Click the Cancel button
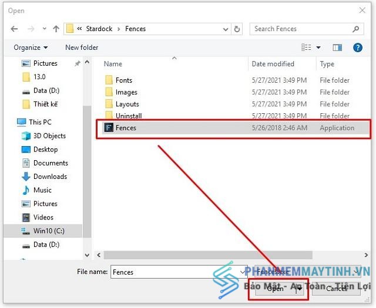Screen dimensions: 376x308 tap(336, 289)
